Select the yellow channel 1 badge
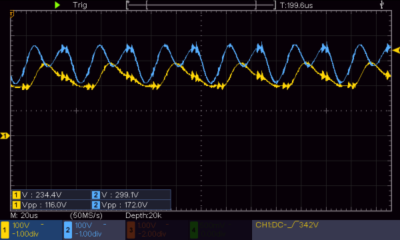The height and width of the screenshot is (240, 400). pyautogui.click(x=5, y=230)
